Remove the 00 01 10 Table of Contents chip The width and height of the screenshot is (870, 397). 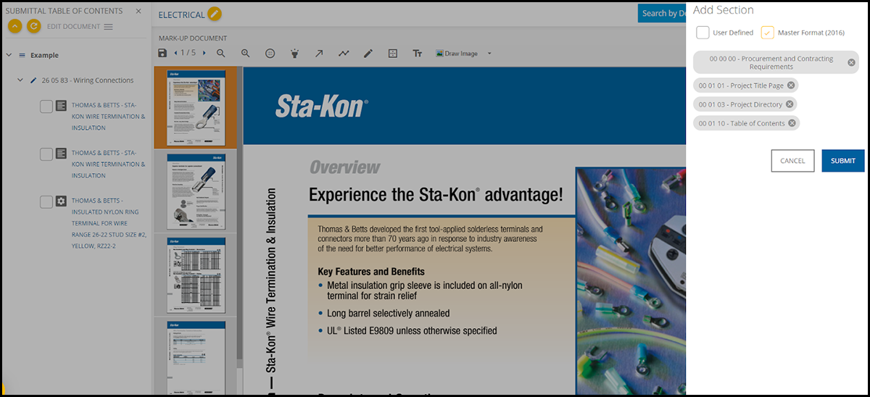(792, 123)
